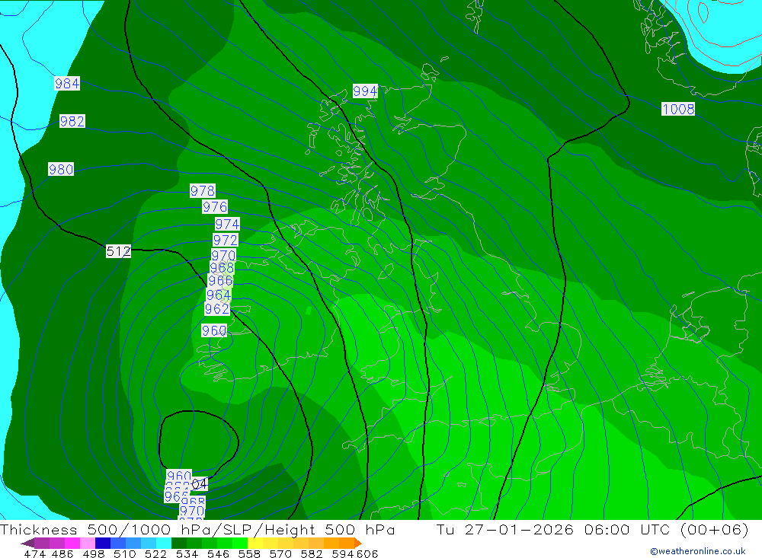Click the legend value 606
762x558 pixels.
pyautogui.click(x=367, y=554)
